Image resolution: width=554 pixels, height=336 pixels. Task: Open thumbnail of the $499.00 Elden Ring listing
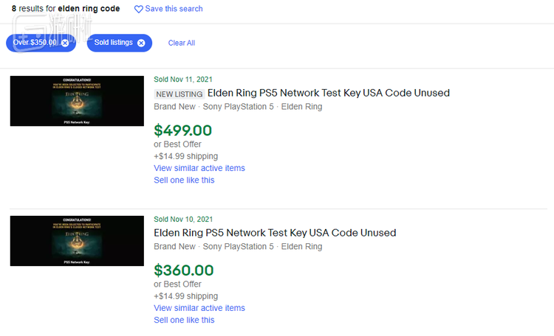tap(77, 101)
